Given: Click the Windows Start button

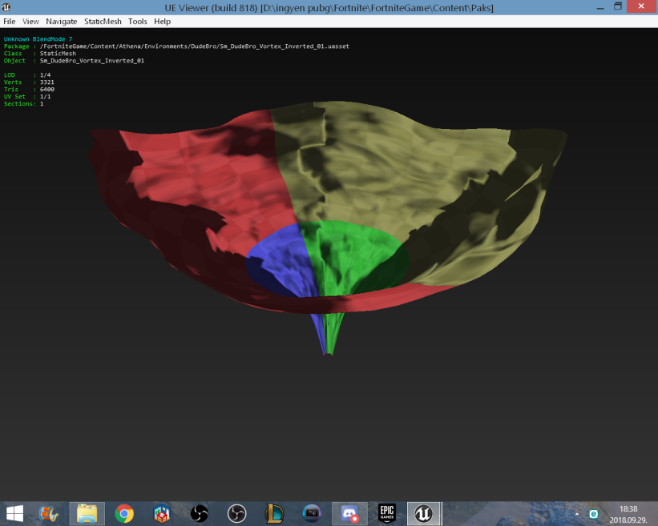Looking at the screenshot, I should (15, 513).
